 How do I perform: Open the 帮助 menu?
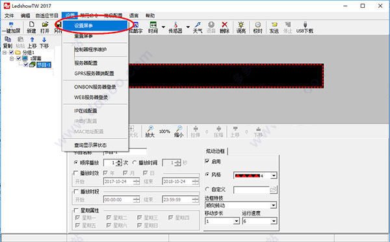[x=150, y=16]
